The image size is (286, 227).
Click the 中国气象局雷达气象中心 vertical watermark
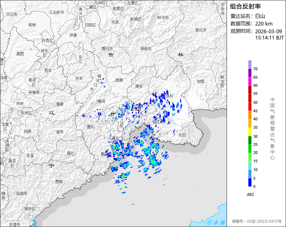272,129
